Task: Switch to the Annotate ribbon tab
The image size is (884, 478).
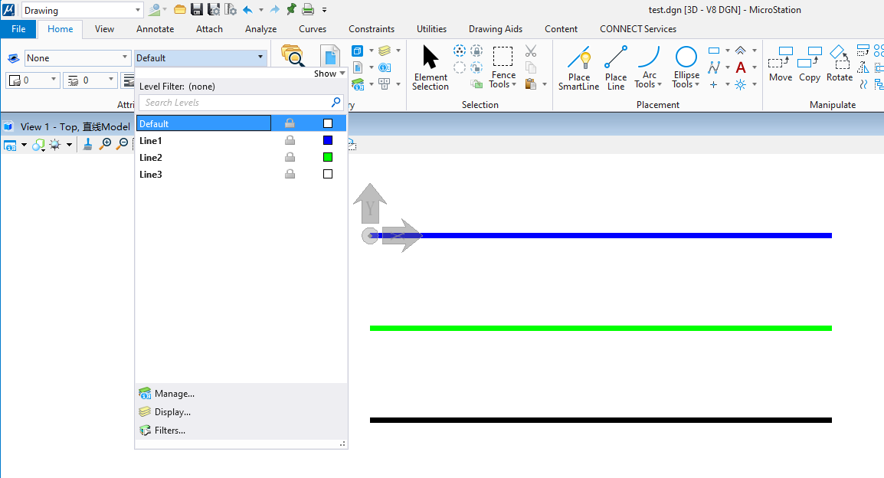Action: coord(155,29)
